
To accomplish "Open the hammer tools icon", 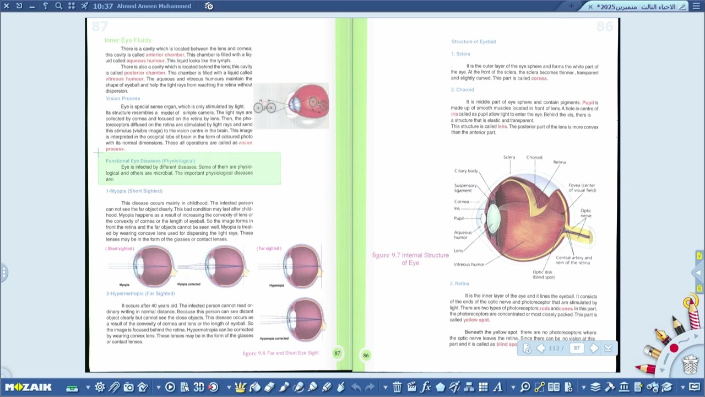I will coord(610,387).
